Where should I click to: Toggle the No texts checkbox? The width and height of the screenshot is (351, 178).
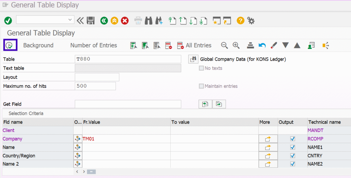[201, 68]
